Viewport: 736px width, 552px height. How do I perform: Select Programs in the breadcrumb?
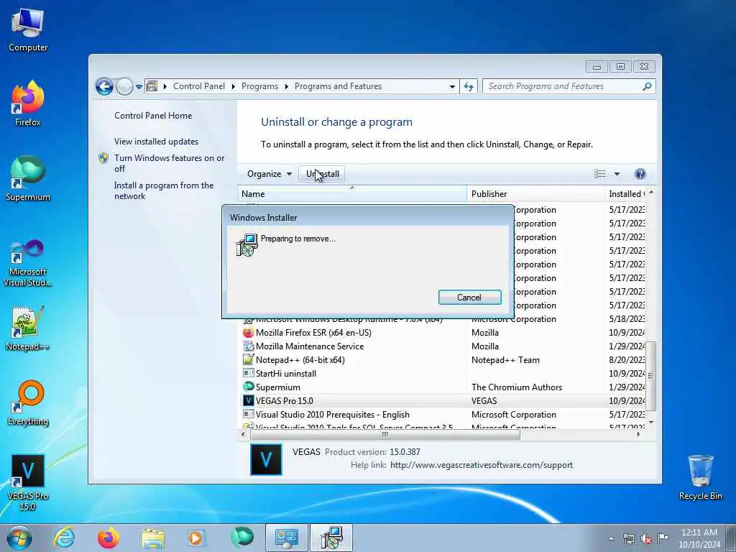pos(259,86)
